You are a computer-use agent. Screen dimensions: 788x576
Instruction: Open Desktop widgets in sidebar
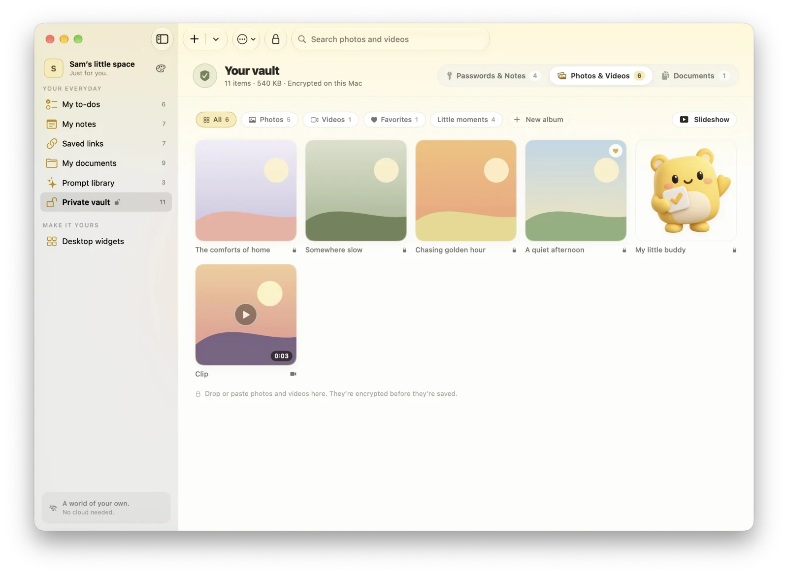106,241
